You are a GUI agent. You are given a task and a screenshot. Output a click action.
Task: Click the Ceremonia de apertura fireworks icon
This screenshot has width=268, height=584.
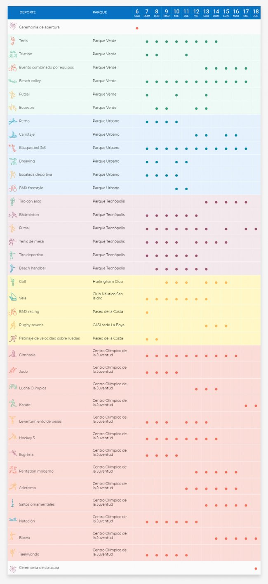(13, 26)
